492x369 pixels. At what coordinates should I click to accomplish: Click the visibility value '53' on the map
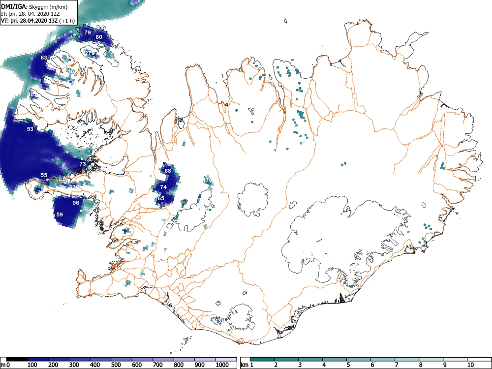pos(30,129)
